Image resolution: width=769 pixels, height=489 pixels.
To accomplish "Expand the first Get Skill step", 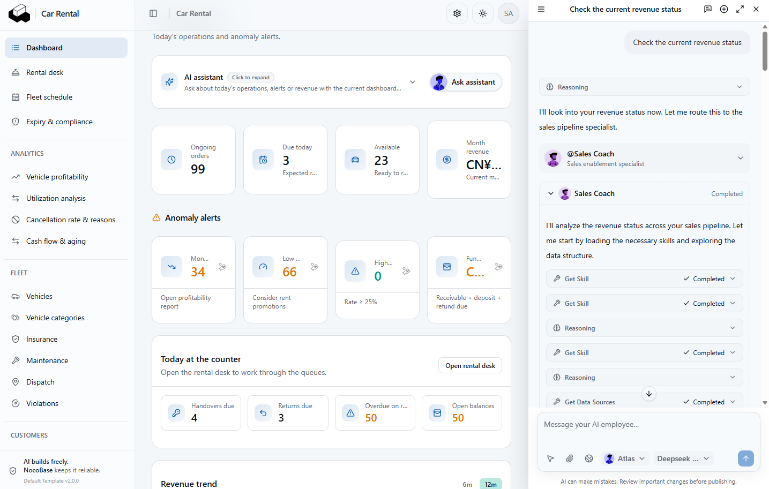I will [x=645, y=279].
